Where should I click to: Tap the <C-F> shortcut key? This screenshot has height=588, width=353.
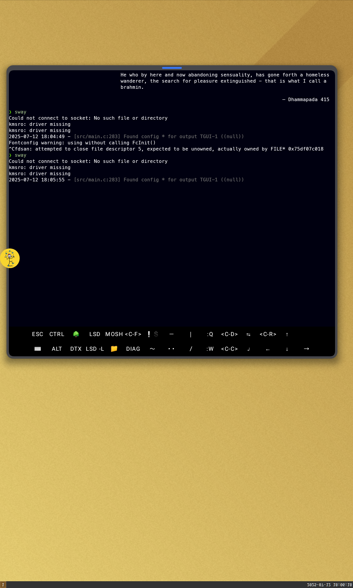pyautogui.click(x=133, y=334)
